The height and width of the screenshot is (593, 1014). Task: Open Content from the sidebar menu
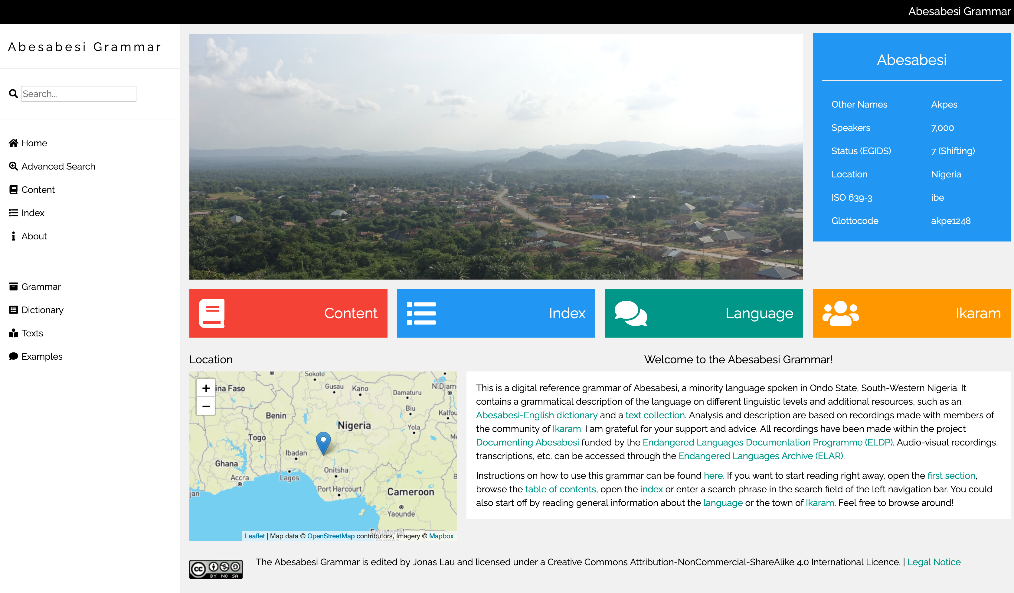click(x=38, y=190)
